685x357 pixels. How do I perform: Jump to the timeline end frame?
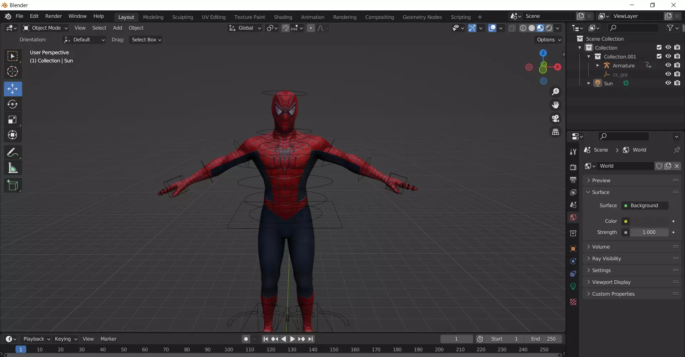pyautogui.click(x=311, y=339)
